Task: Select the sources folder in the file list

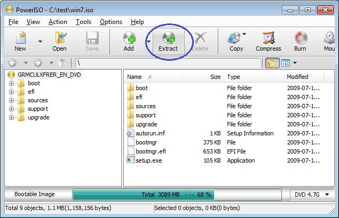Action: coord(146,106)
